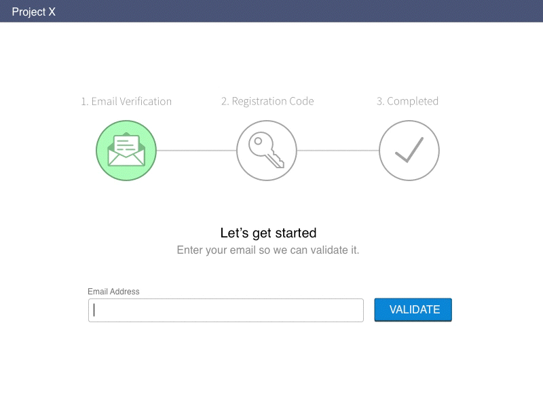The image size is (543, 407).
Task: Select the '2. Registration Code' step label
Action: (267, 101)
